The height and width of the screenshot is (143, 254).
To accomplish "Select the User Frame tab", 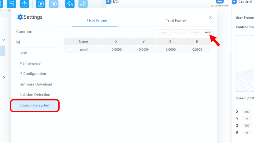I will [97, 21].
